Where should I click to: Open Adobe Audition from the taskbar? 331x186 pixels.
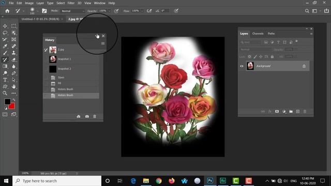[223, 181]
